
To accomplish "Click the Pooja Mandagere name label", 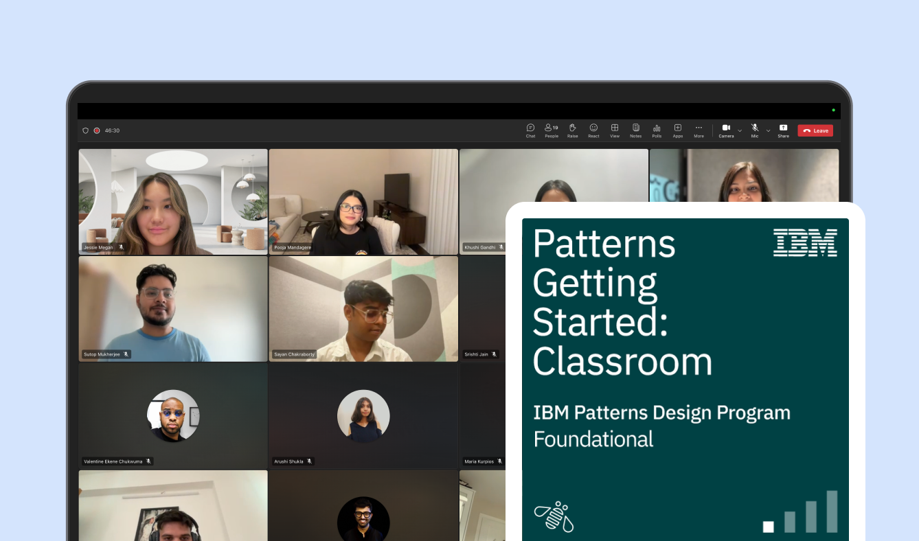I will [x=292, y=247].
